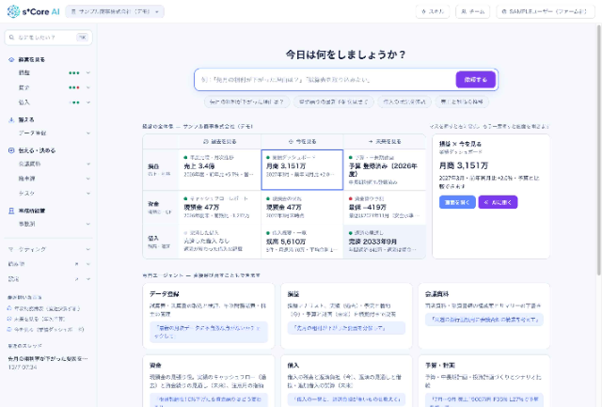Click the スキル icon in top bar

[x=424, y=11]
